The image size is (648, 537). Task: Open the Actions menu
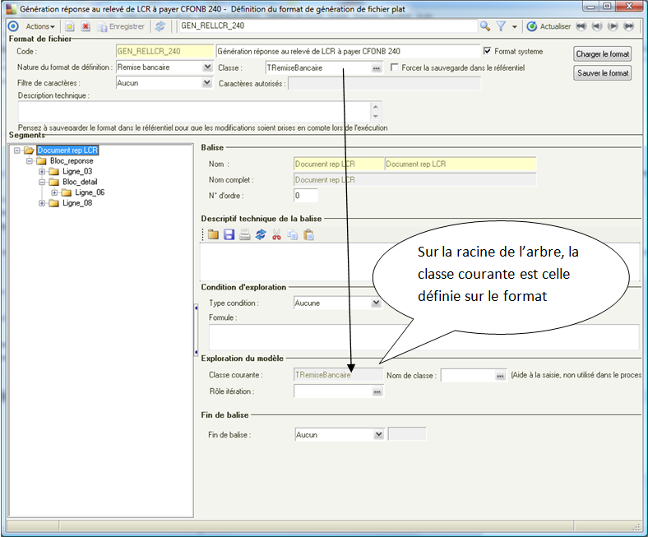tap(40, 26)
